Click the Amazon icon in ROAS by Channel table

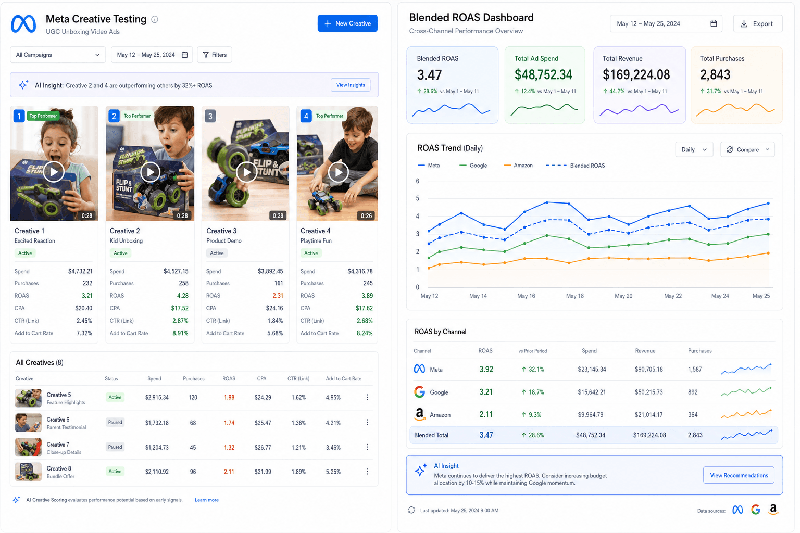coord(419,414)
